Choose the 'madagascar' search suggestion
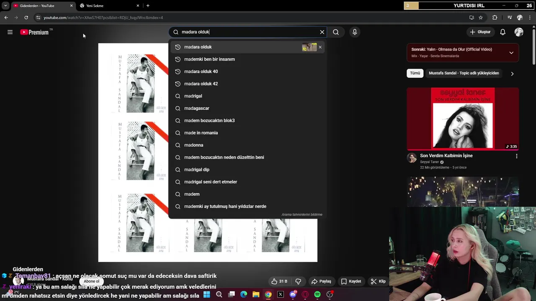The height and width of the screenshot is (301, 536). [247, 108]
